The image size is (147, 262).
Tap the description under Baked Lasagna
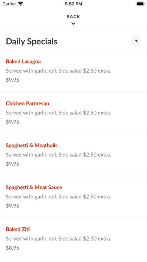click(58, 71)
